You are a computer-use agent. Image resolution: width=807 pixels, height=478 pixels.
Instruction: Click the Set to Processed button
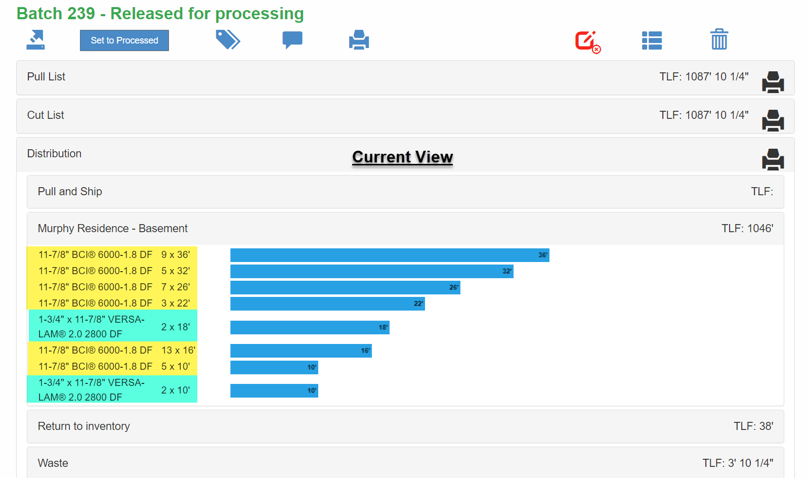(124, 40)
